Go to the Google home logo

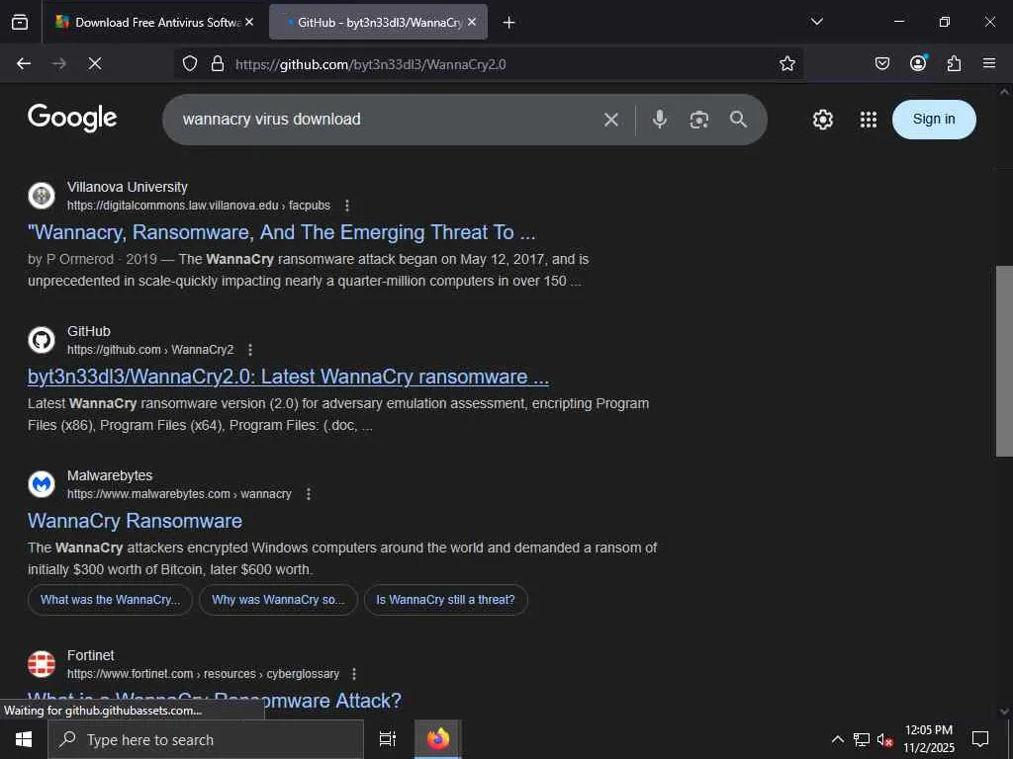[x=72, y=119]
